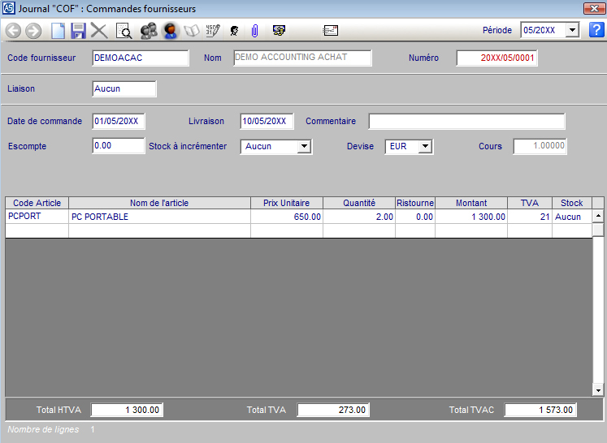Click the open book toolbar icon
607x443 pixels.
point(192,31)
